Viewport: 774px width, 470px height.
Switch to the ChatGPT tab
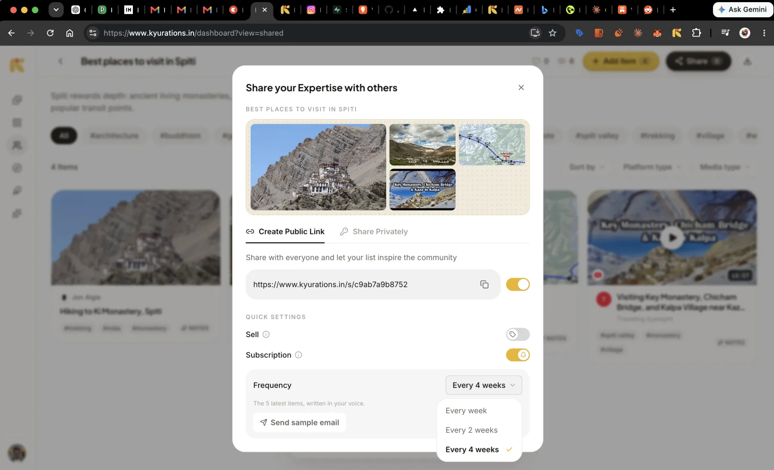(x=76, y=10)
